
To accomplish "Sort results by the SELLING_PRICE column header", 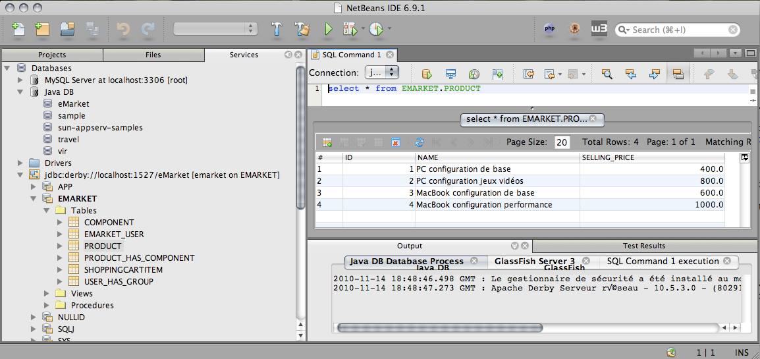I will 653,157.
